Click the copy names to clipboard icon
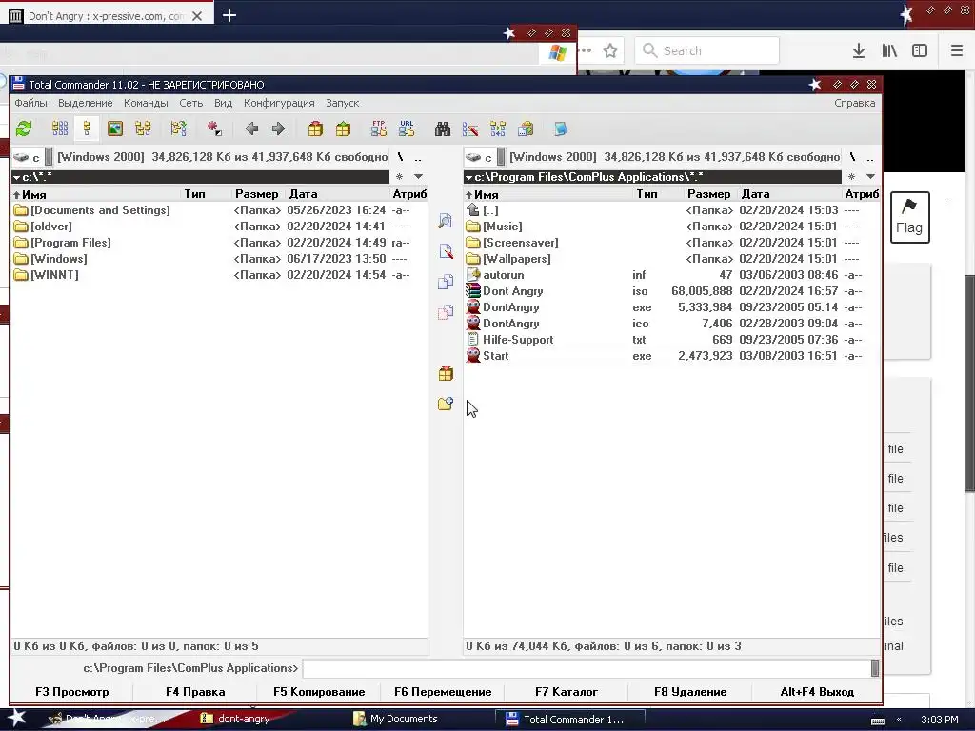The width and height of the screenshot is (975, 731). [526, 128]
